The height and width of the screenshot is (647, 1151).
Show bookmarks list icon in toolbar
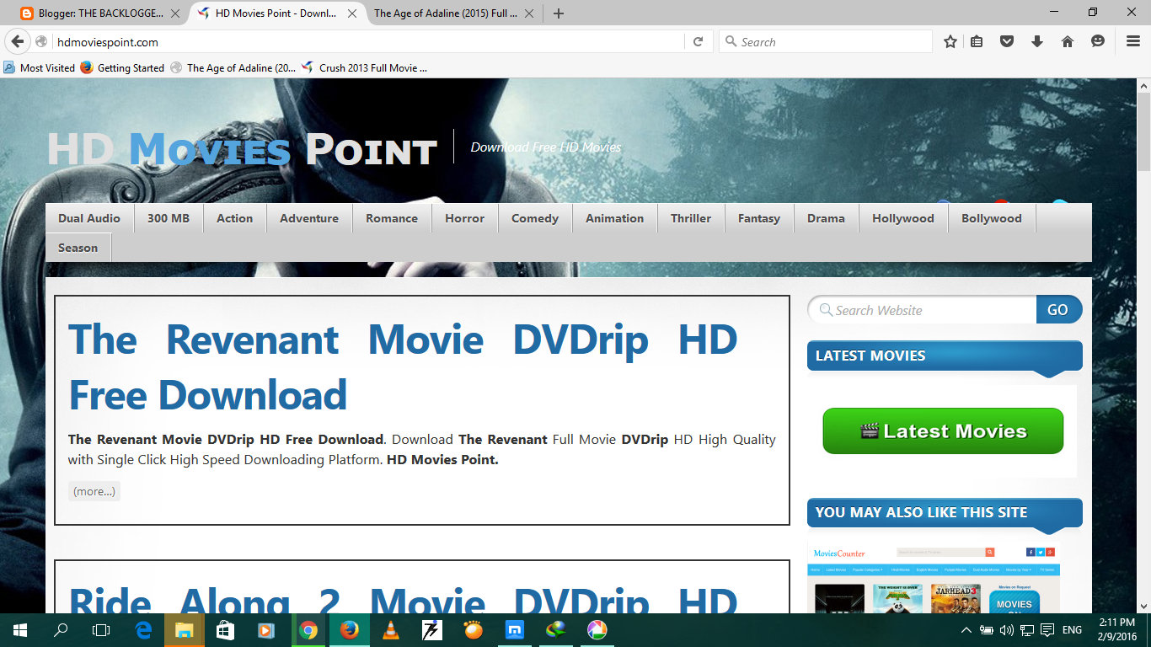(x=977, y=41)
